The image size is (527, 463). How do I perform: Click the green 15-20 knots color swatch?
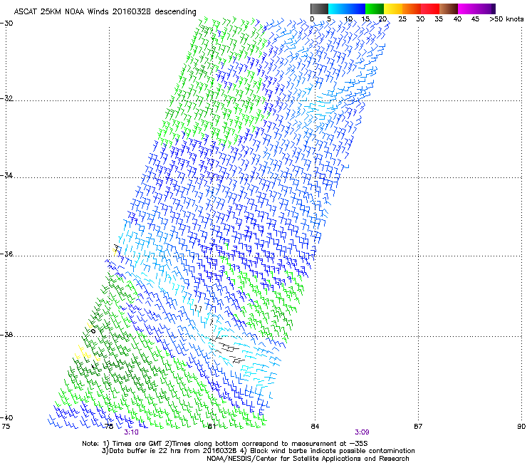coord(375,9)
